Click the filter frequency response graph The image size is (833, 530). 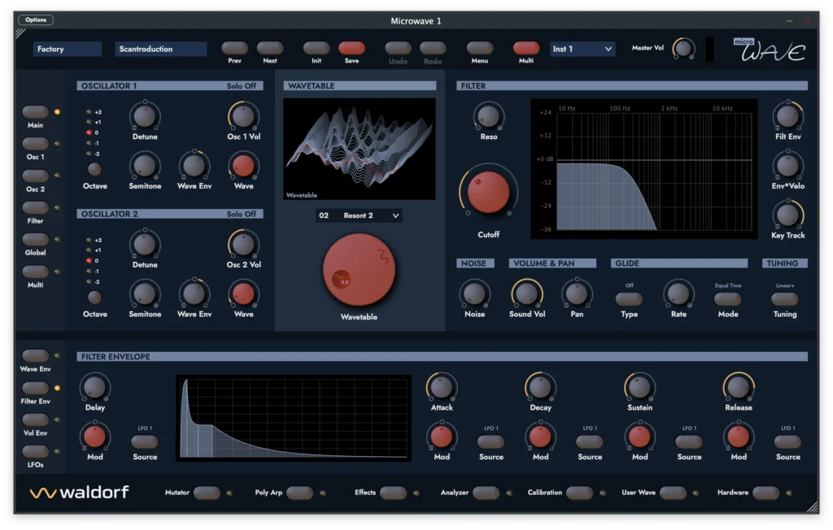click(644, 169)
